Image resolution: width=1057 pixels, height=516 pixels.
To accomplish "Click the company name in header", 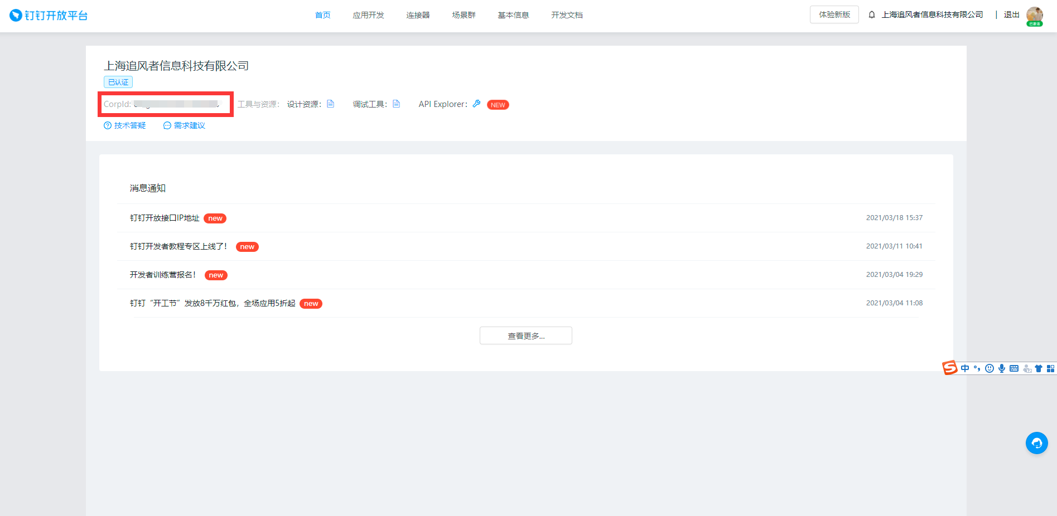I will coord(932,15).
